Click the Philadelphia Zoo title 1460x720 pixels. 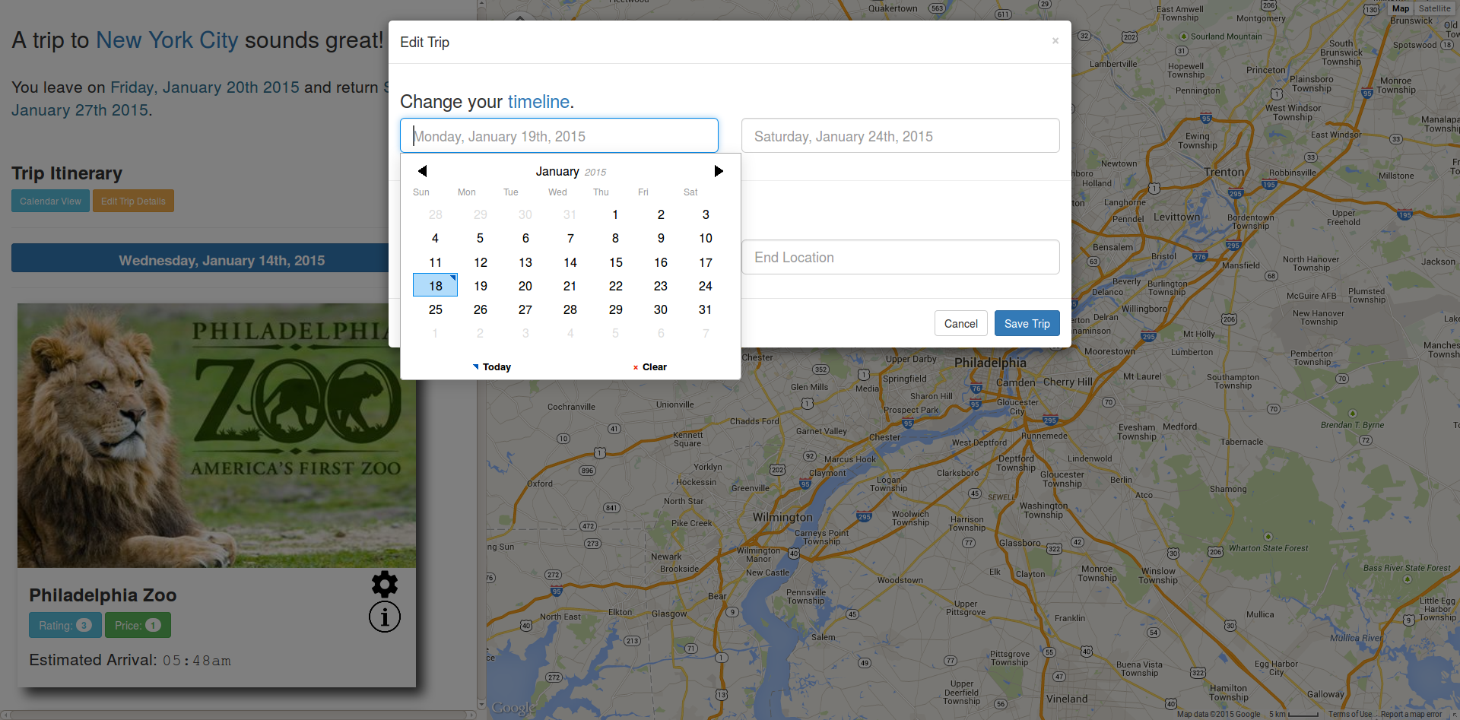coord(103,595)
